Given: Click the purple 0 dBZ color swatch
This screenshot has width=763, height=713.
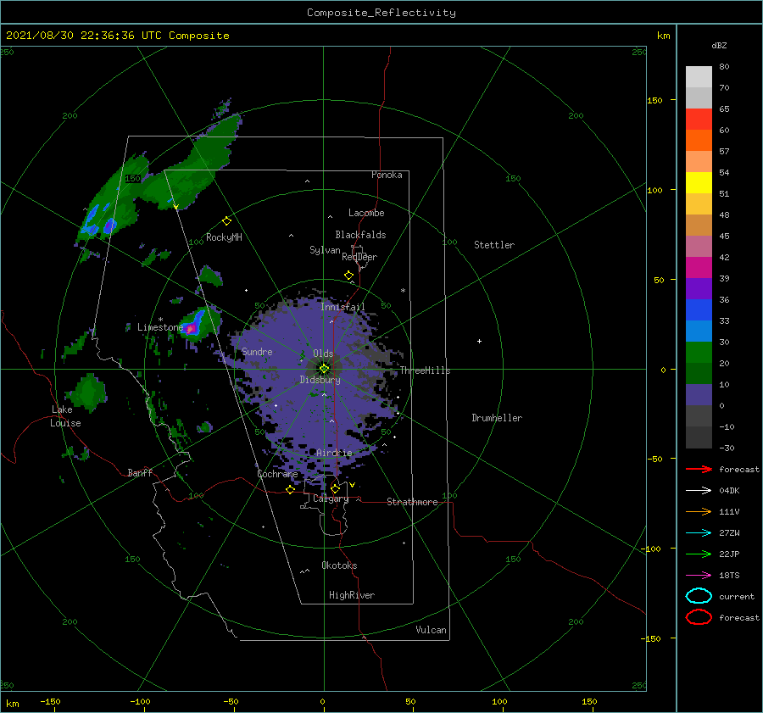Looking at the screenshot, I should click(x=699, y=395).
